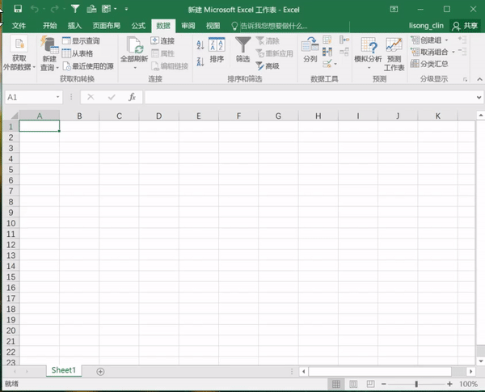This screenshot has width=485, height=392.
Task: Switch to the 页面布局 tab
Action: pos(107,26)
